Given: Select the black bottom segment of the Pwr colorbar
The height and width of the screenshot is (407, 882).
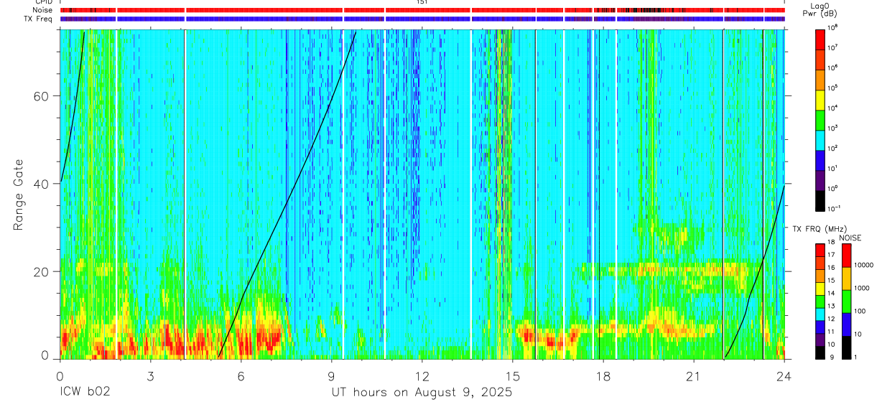Looking at the screenshot, I should [x=820, y=200].
